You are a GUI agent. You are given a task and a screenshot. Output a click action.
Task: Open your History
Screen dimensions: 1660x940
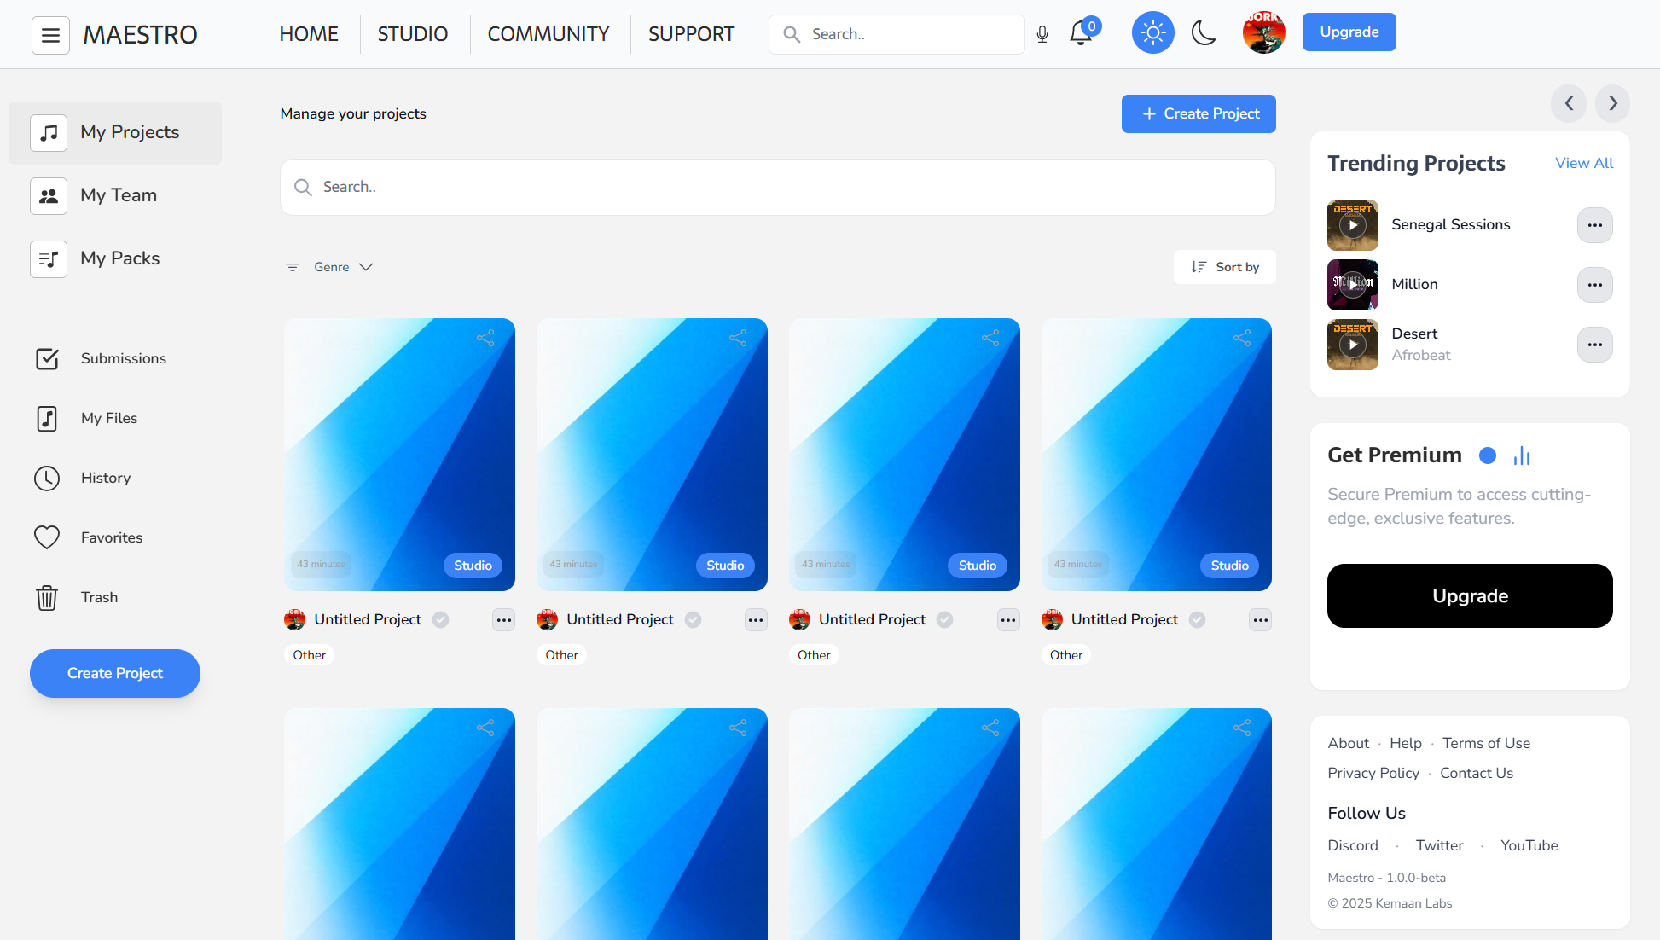coord(106,478)
